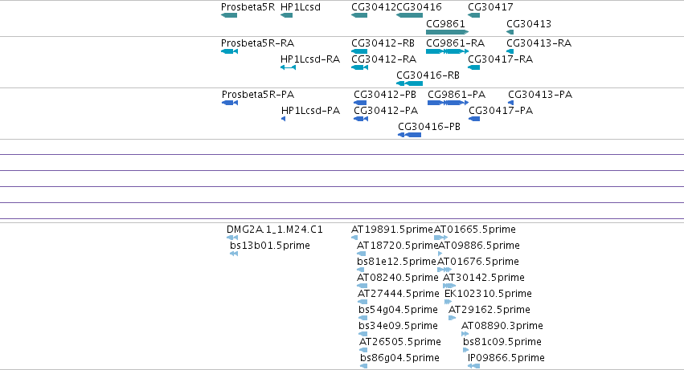The width and height of the screenshot is (684, 370).
Task: Select the Prosbeta5R gene label
Action: pos(248,7)
